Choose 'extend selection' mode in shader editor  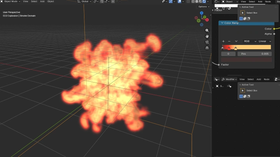(x=245, y=19)
